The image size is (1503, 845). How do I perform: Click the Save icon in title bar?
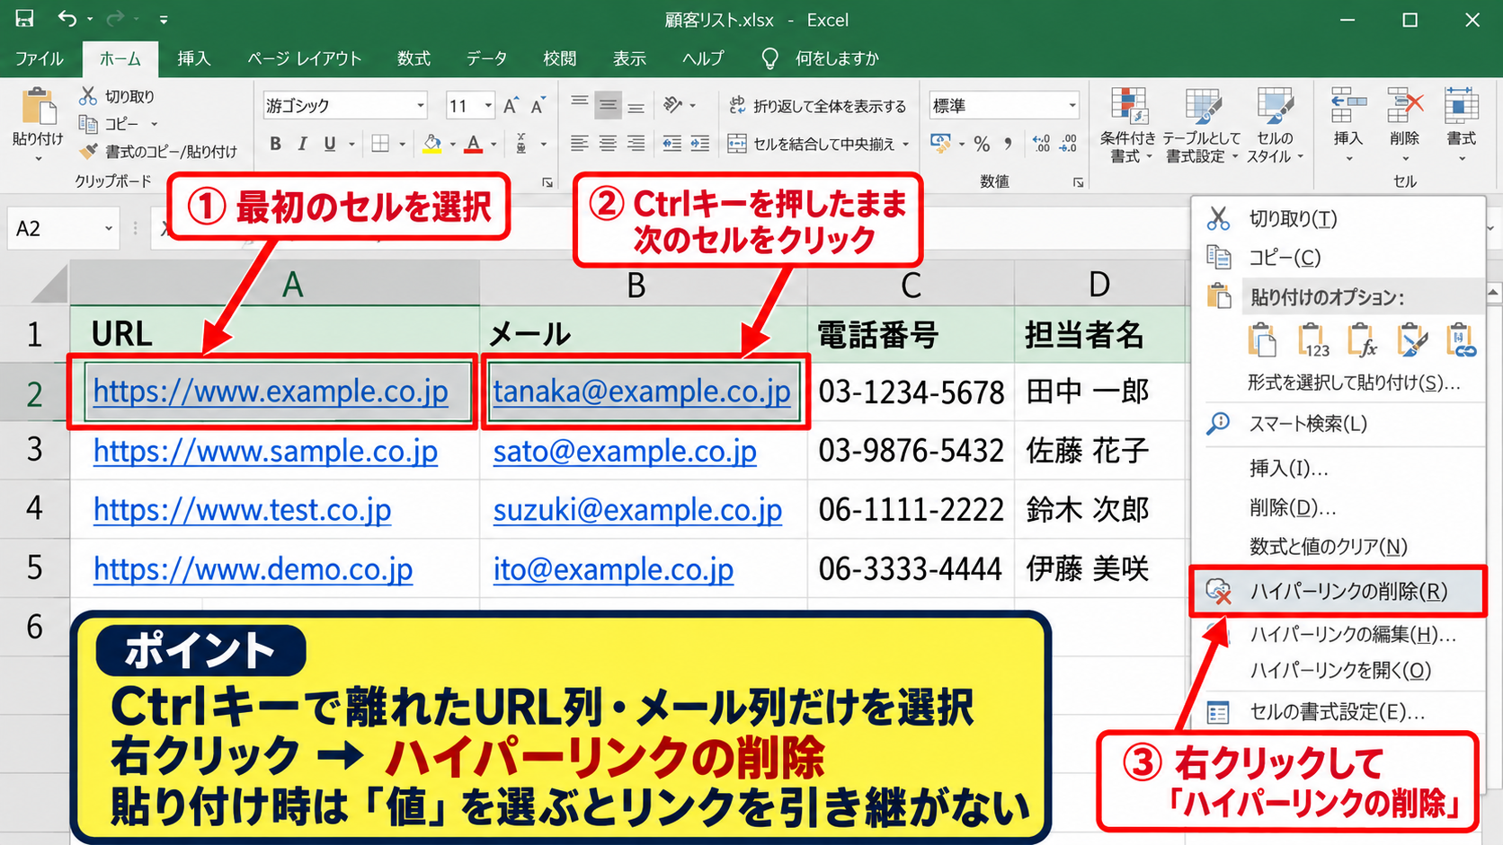coord(24,19)
